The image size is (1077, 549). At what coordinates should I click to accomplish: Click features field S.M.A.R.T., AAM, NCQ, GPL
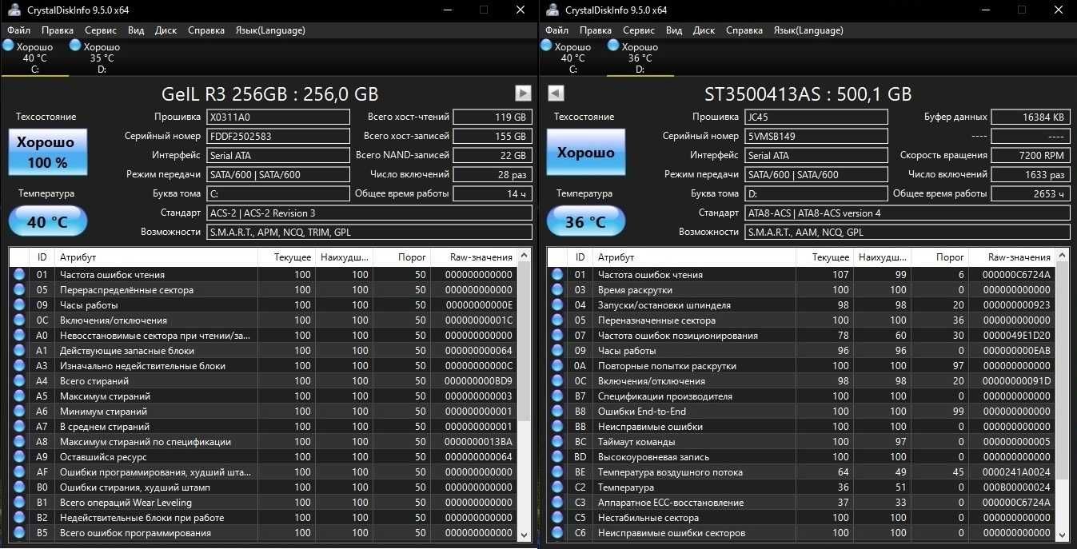pyautogui.click(x=907, y=232)
